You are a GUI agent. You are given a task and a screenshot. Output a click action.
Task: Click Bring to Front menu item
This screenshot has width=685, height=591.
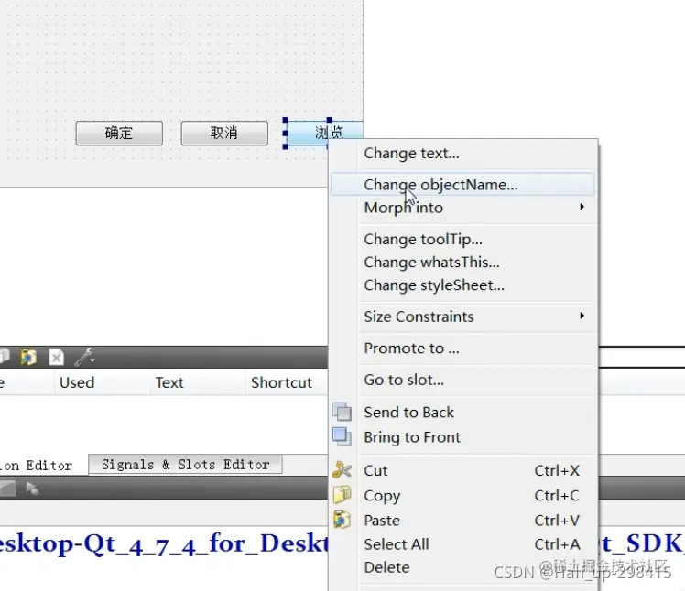[x=463, y=437]
